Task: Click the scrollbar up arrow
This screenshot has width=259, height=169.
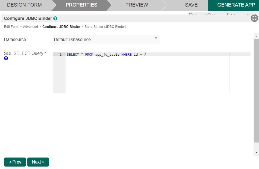Action: coord(256,36)
